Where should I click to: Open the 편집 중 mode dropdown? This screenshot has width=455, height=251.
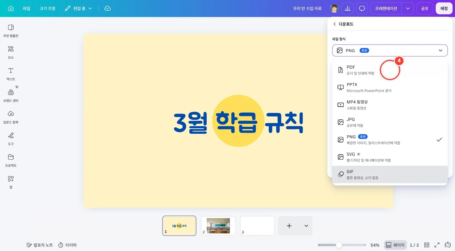[x=78, y=9]
